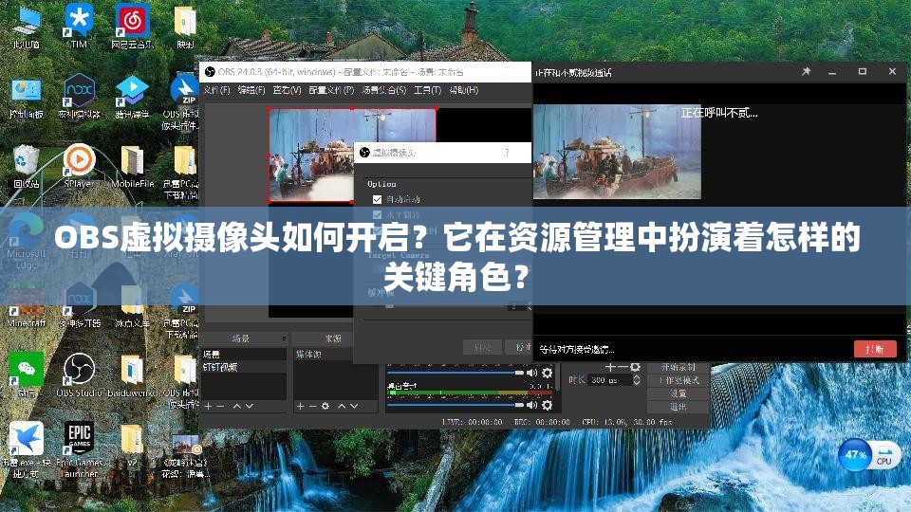Click the 300 ms duration input field
This screenshot has width=911, height=512.
610,380
